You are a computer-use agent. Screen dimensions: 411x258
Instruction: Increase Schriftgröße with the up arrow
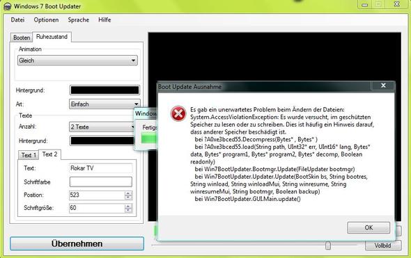pyautogui.click(x=128, y=206)
